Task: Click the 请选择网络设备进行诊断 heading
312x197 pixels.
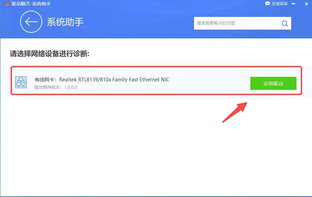Action: click(x=49, y=54)
